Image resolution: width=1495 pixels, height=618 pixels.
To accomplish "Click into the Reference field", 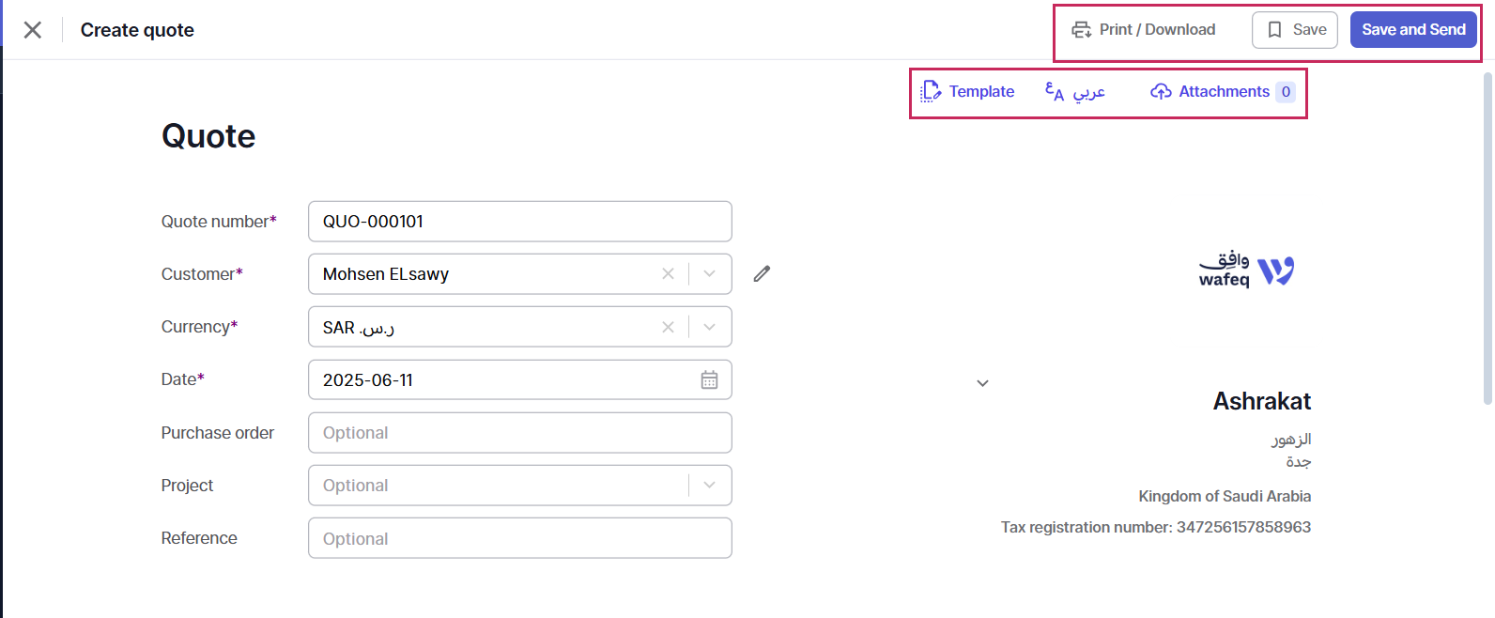I will 519,538.
